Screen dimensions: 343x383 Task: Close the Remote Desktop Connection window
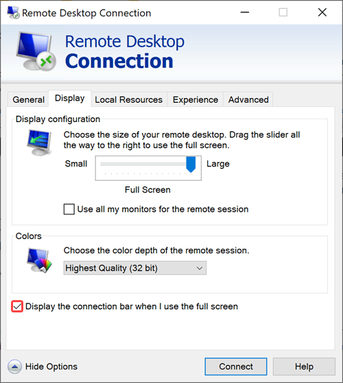[x=322, y=12]
